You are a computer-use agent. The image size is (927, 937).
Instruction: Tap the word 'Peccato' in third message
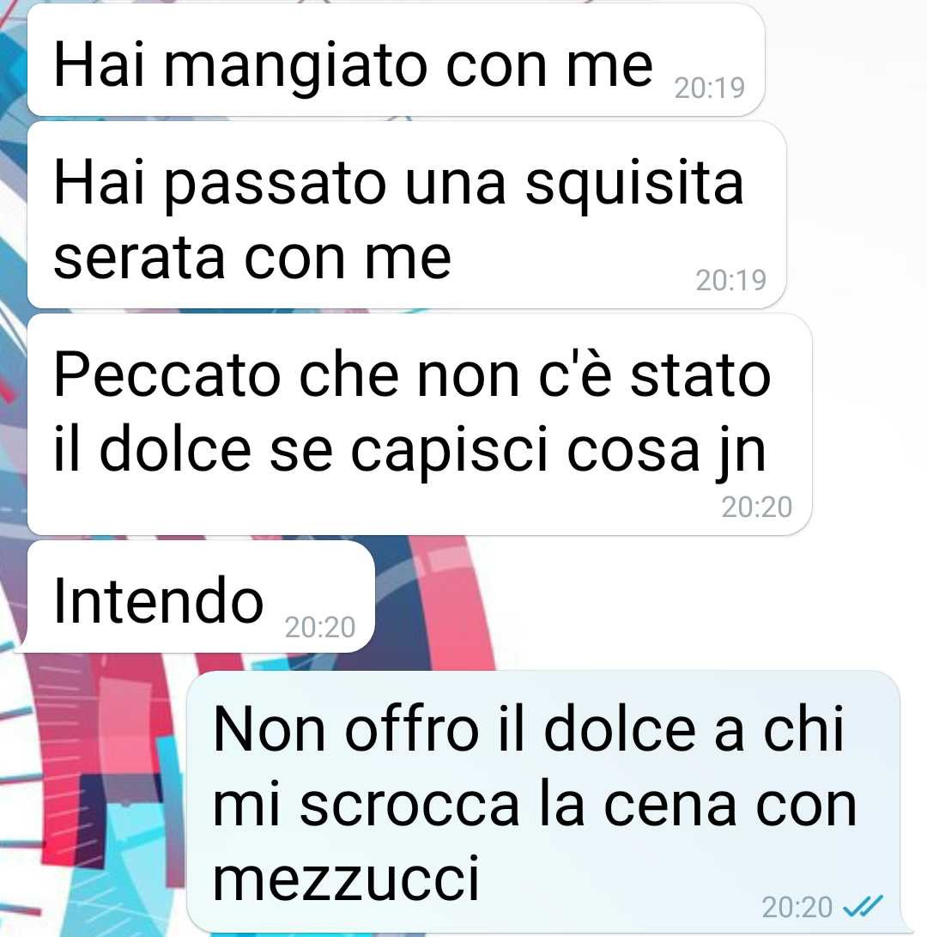pos(167,376)
